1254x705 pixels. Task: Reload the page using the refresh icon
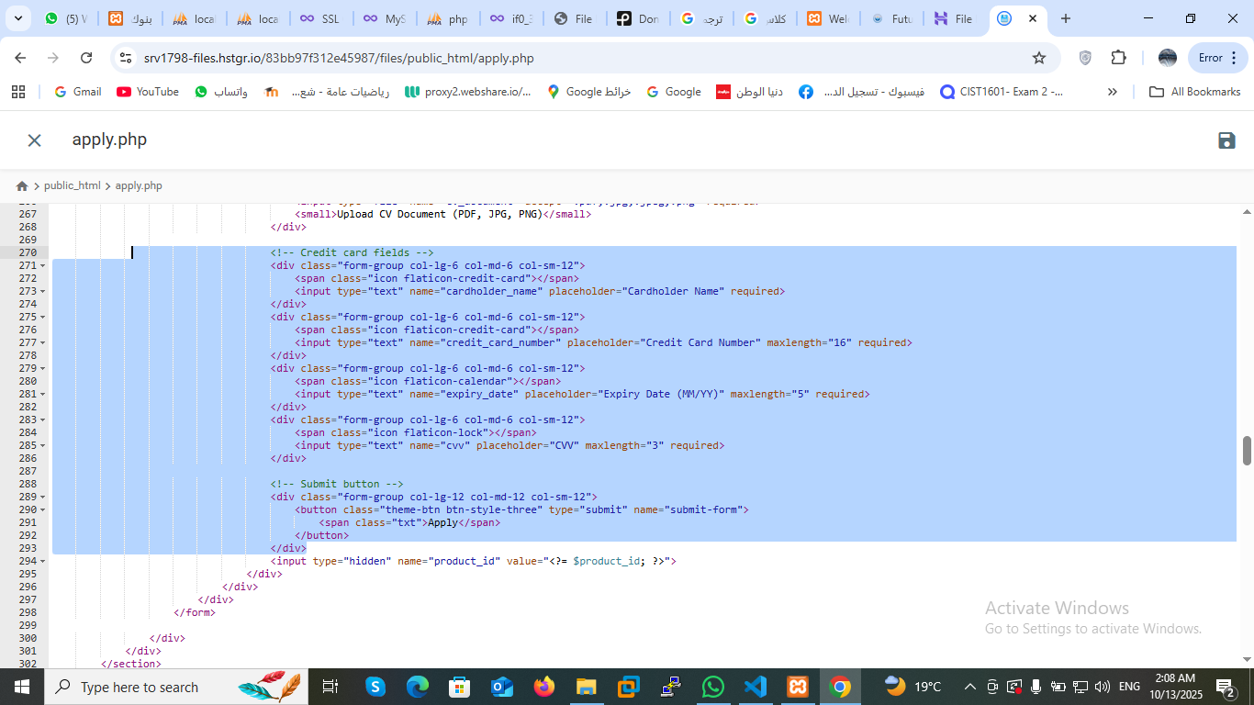point(86,58)
